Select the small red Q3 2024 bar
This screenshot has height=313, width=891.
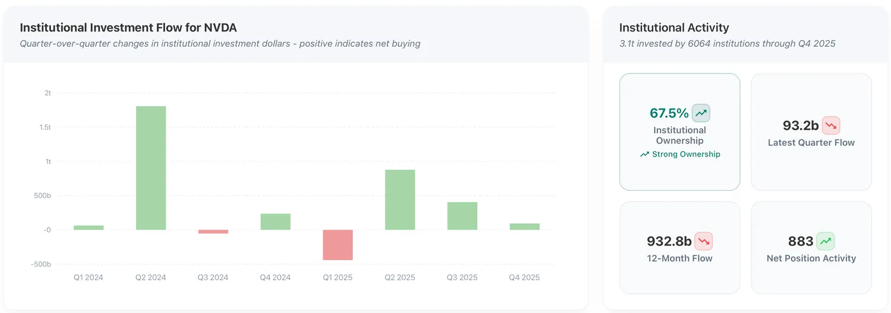tap(213, 232)
